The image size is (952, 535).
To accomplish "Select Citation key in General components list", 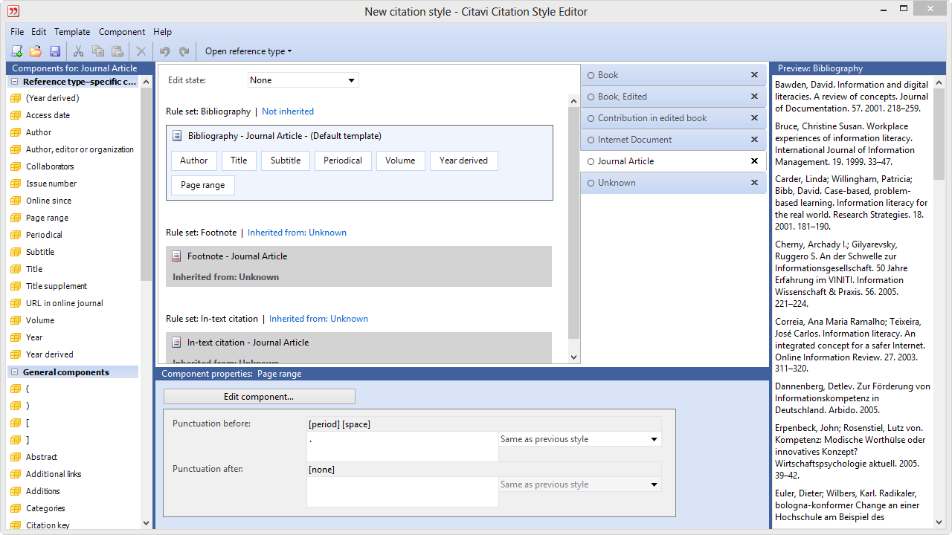I will [48, 525].
